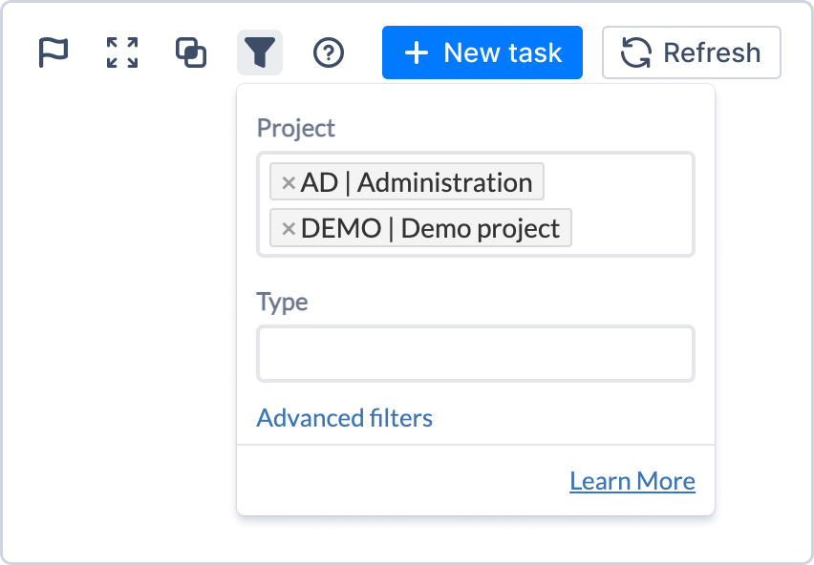Click the overlapping squares icon
The height and width of the screenshot is (565, 814).
click(x=191, y=52)
